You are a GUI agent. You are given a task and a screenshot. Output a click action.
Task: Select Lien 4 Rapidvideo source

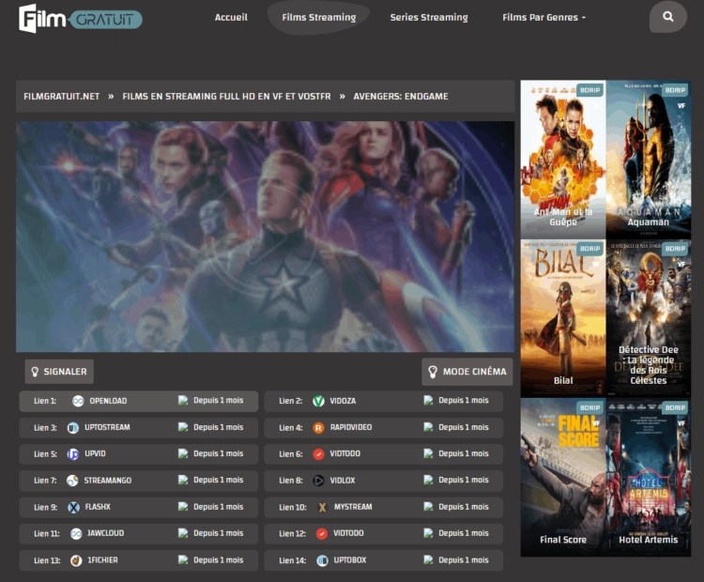click(383, 427)
